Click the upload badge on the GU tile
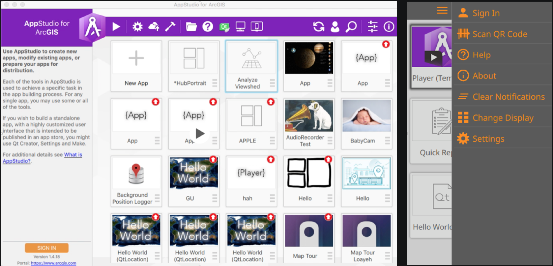This screenshot has width=553, height=266. coord(213,159)
